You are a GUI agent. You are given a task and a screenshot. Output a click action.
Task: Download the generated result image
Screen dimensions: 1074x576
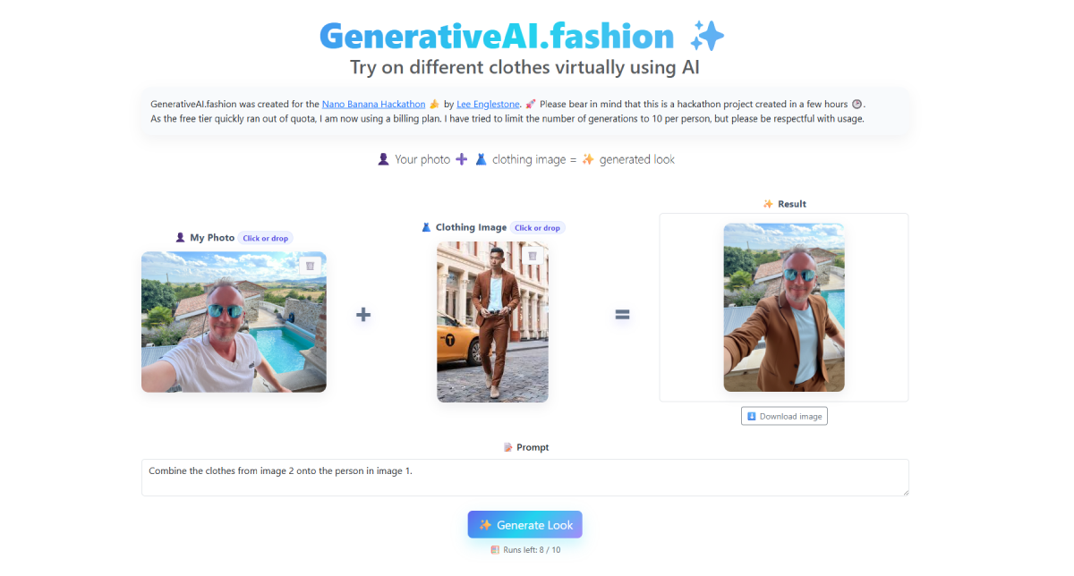pos(784,416)
